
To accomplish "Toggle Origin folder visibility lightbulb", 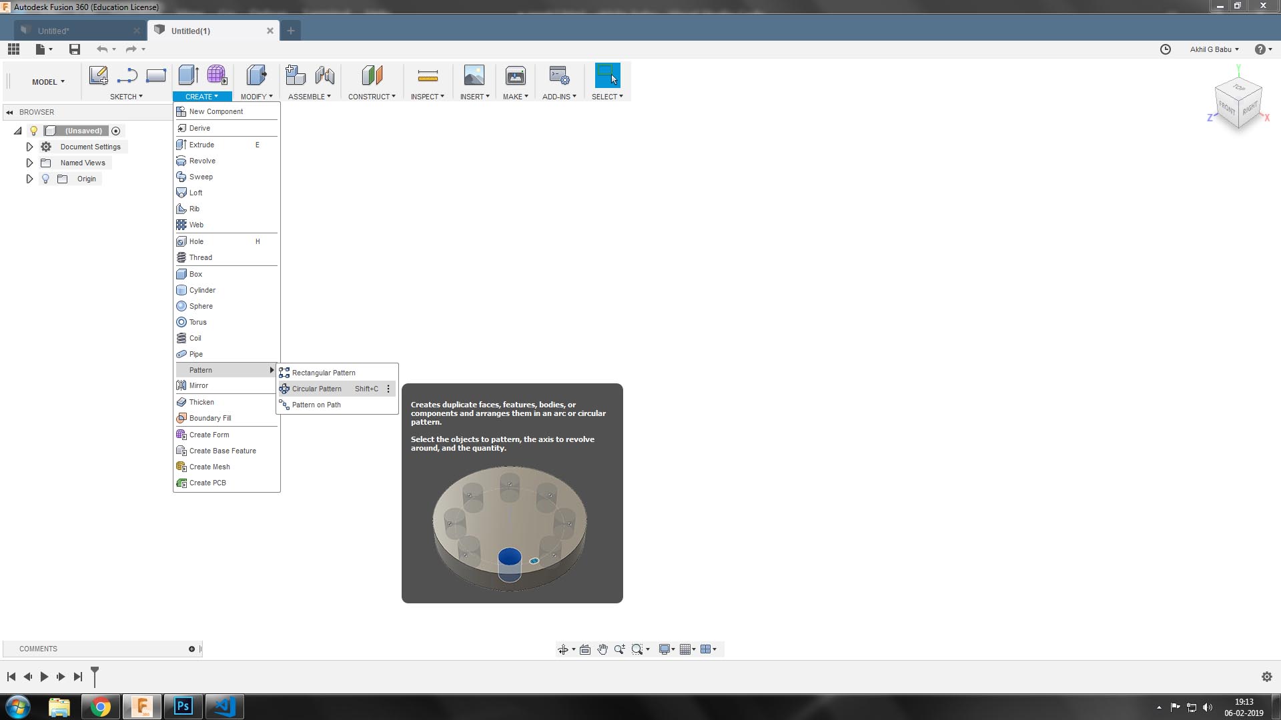I will pos(45,179).
